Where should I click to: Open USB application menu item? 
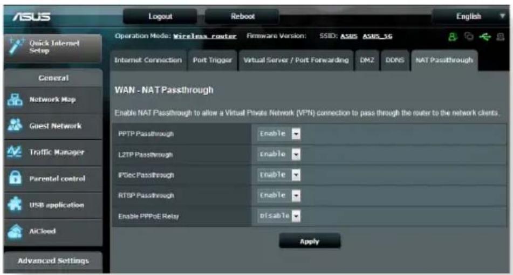coord(53,205)
